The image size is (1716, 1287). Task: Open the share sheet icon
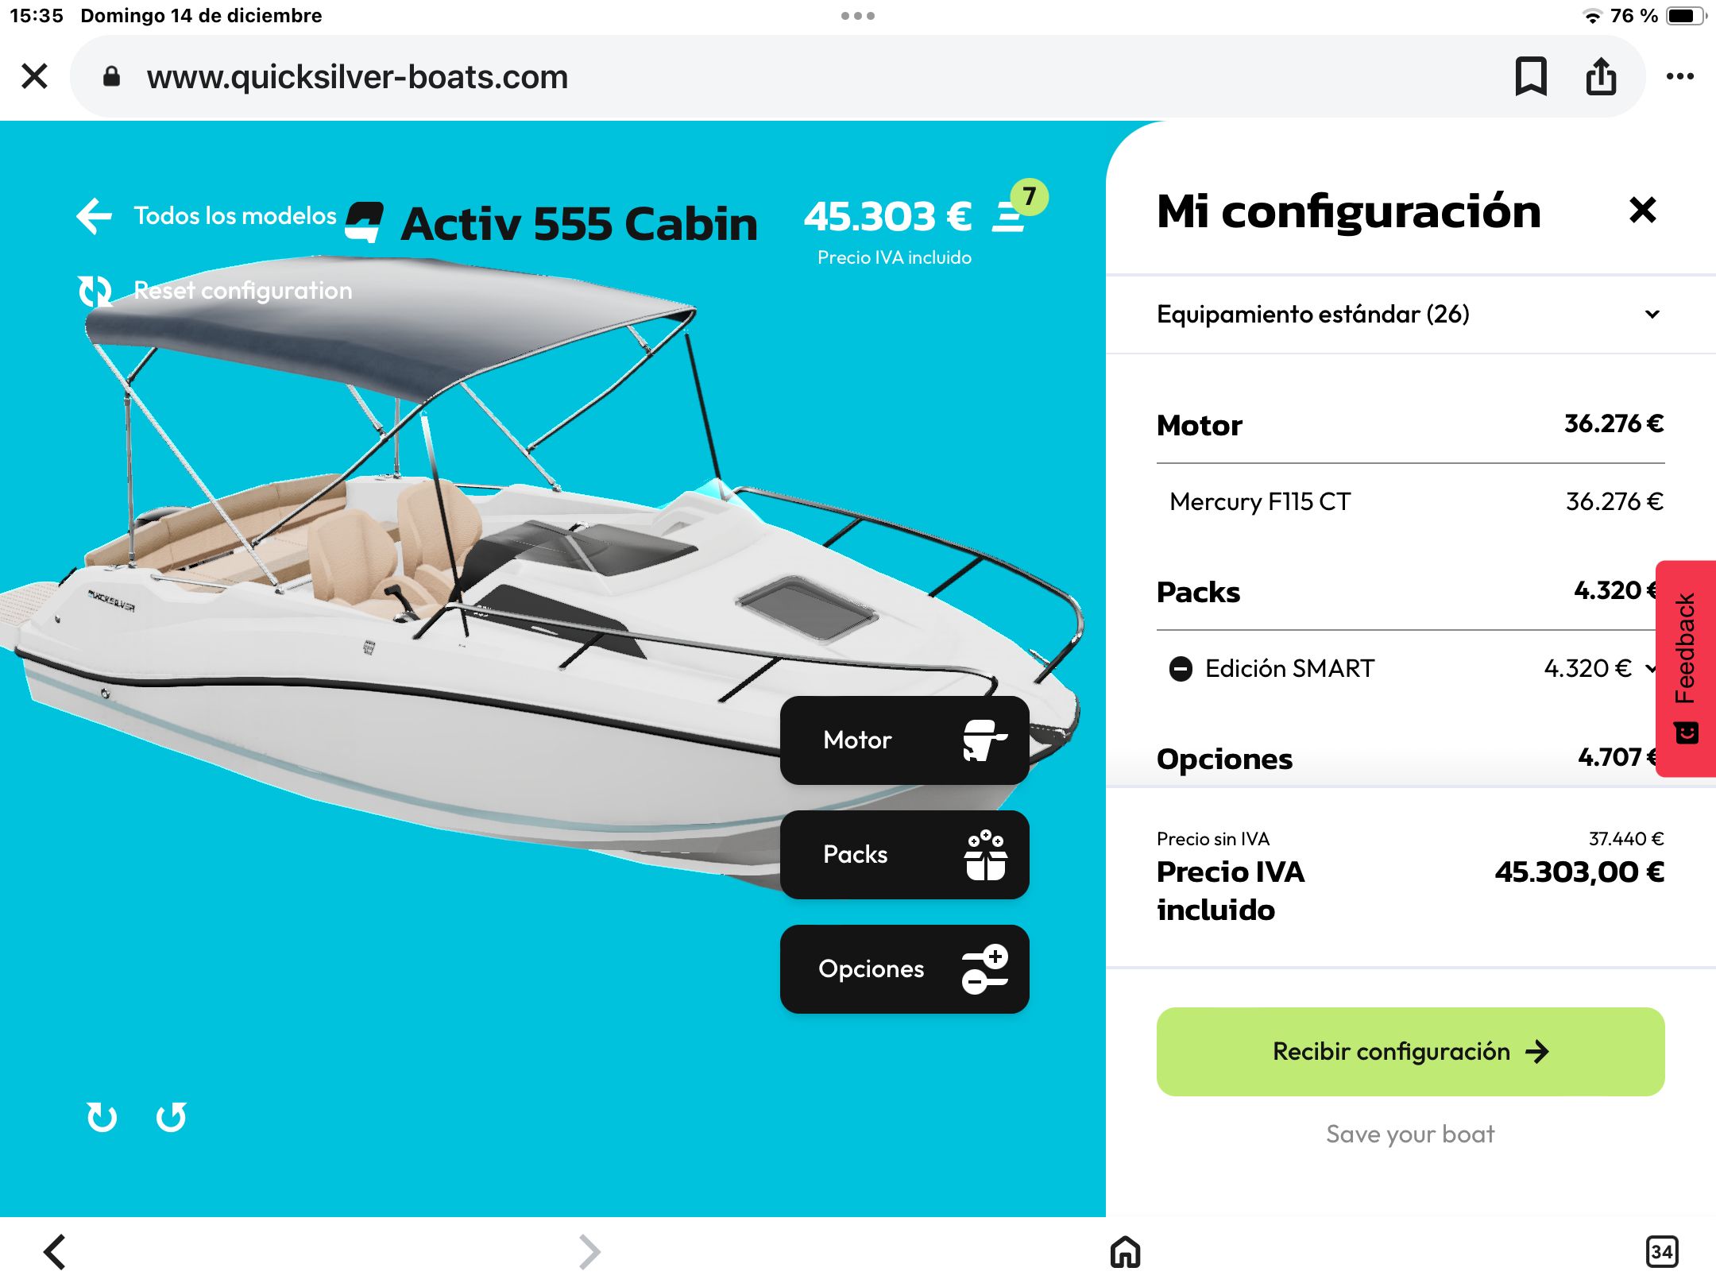1601,76
